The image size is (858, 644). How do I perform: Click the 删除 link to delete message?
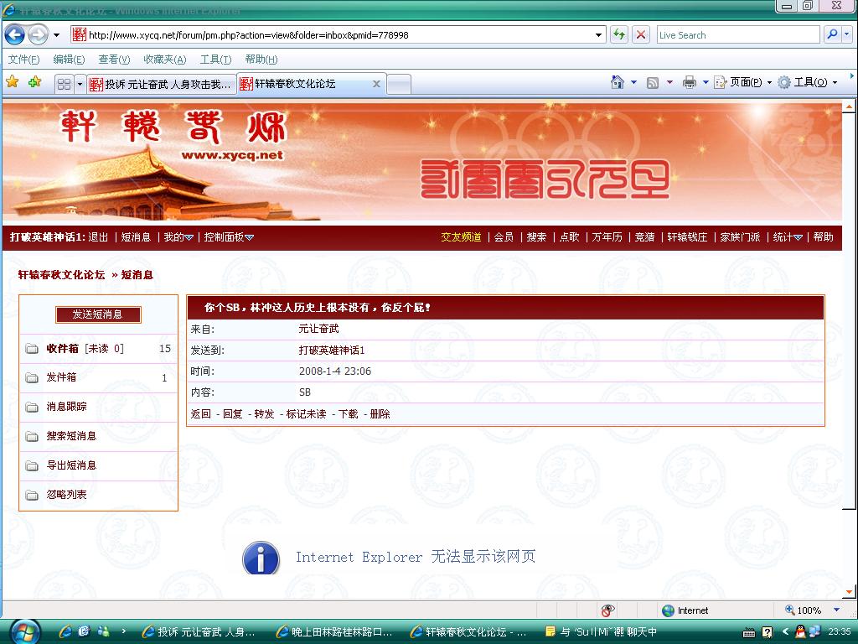(x=380, y=413)
